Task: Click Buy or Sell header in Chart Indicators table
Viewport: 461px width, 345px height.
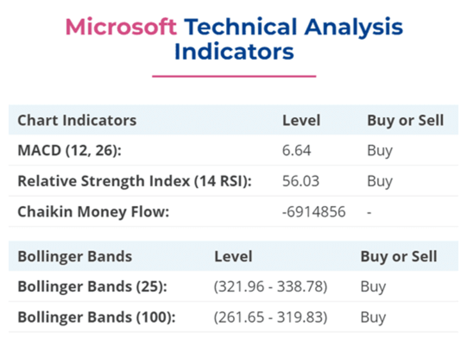Action: 405,120
